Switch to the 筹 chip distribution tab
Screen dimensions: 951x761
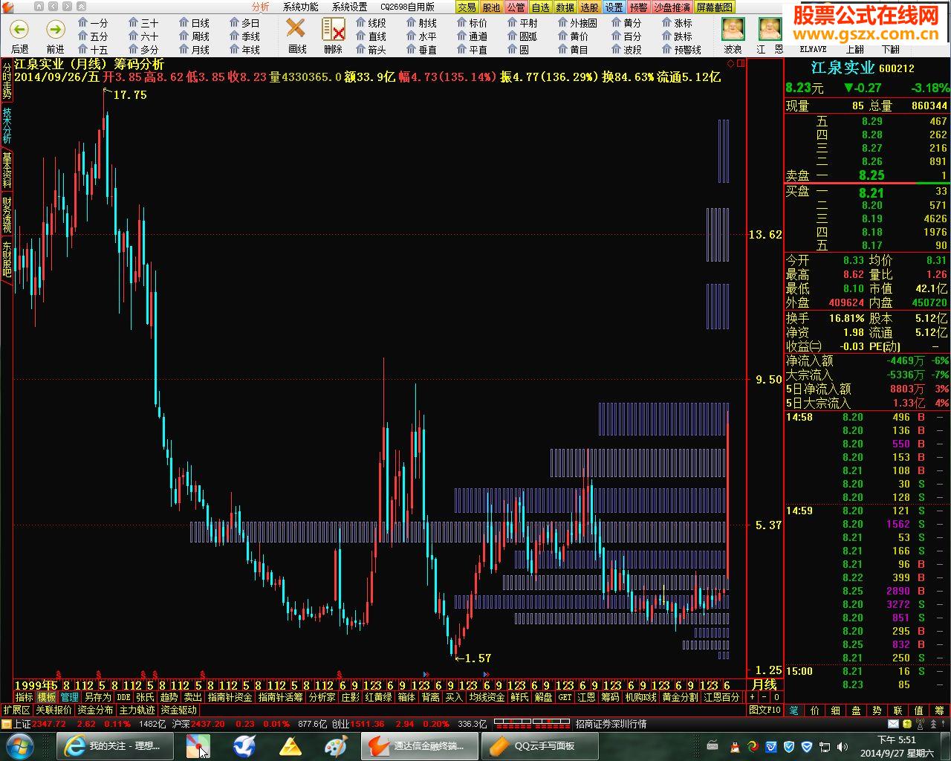[940, 710]
